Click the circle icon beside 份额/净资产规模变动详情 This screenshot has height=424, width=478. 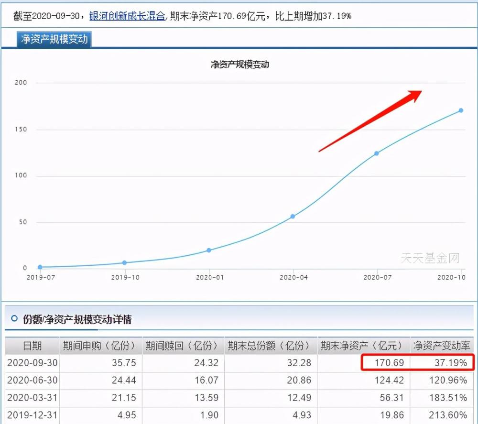14,319
